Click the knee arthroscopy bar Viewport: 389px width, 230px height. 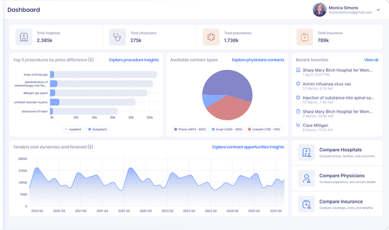coord(103,74)
